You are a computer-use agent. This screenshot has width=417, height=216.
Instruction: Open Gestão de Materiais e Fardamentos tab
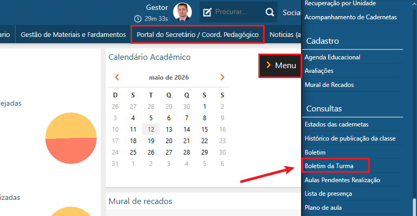73,35
